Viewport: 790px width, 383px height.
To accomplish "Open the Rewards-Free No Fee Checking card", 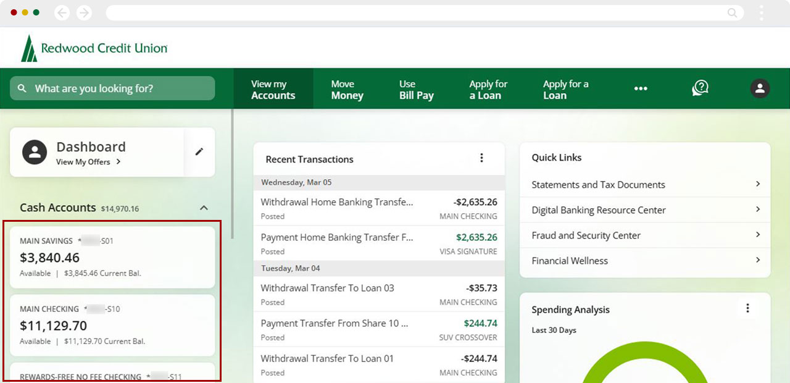I will pos(112,372).
